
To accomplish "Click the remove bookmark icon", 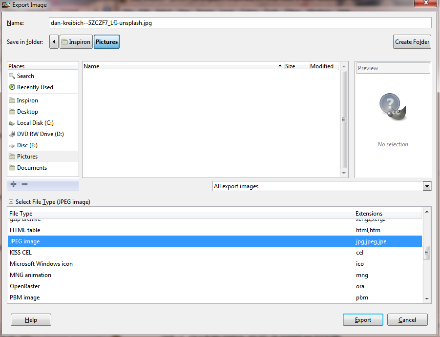I will 24,184.
